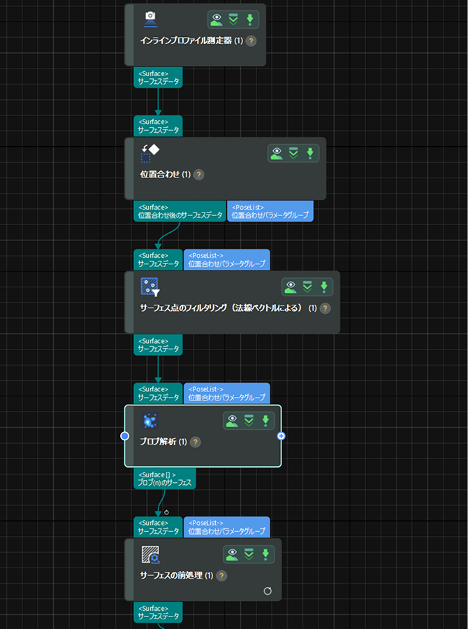Click the preprocessing icon on サーフェスの前処理 node
Screen dimensions: 468x629
[150, 555]
